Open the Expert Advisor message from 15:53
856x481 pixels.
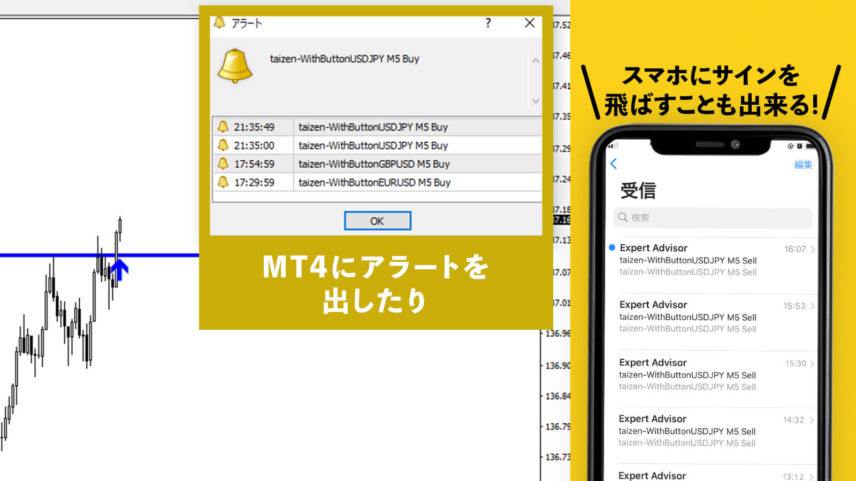712,317
